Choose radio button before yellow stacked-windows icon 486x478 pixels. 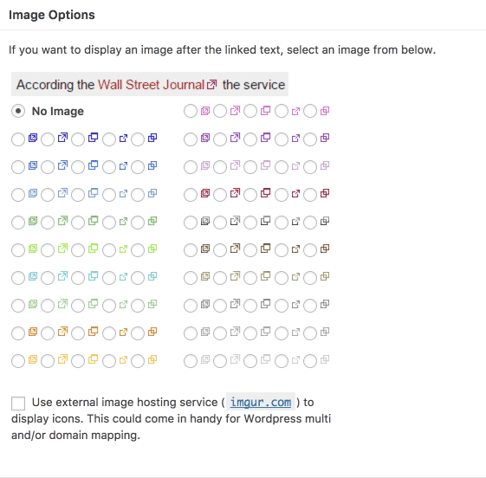tap(18, 361)
